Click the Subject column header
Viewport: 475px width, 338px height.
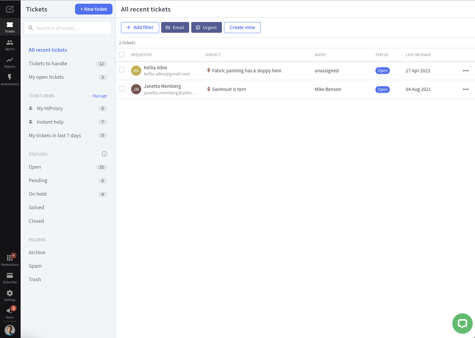pyautogui.click(x=213, y=55)
